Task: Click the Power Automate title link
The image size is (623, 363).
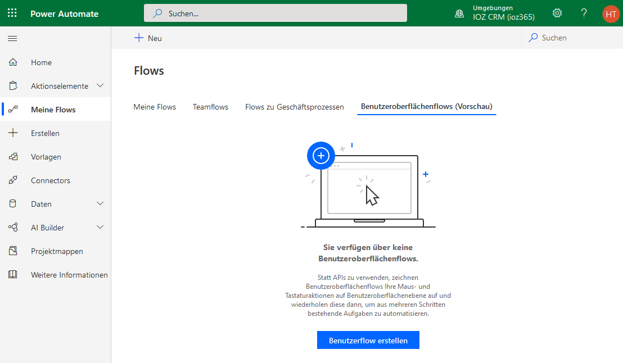Action: pos(64,13)
